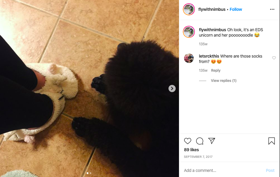Open letsrckthis profile picture

189,58
